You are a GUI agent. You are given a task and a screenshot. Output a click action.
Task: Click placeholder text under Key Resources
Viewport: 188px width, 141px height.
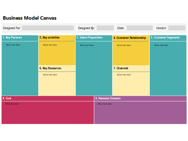(50, 75)
